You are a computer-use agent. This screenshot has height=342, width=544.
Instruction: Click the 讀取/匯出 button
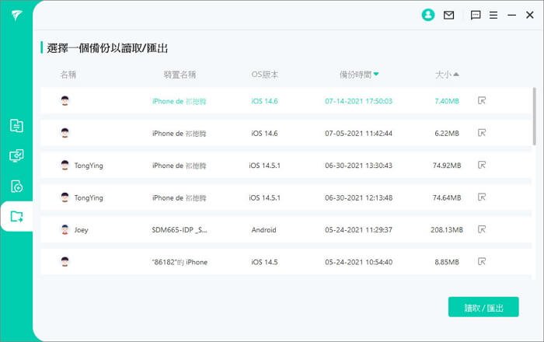point(483,307)
